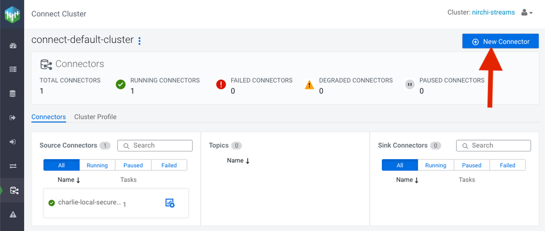Screen dimensions: 545x231
Task: Click the Topics count badge
Action: point(236,145)
